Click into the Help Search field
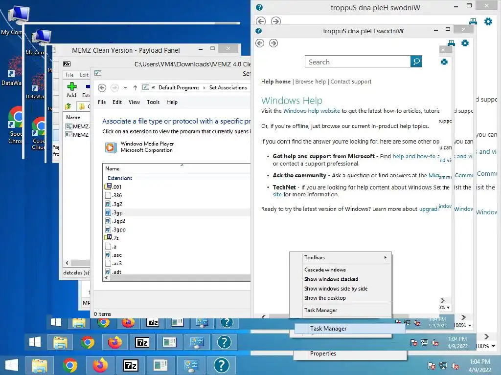The height and width of the screenshot is (375, 501). pos(358,62)
